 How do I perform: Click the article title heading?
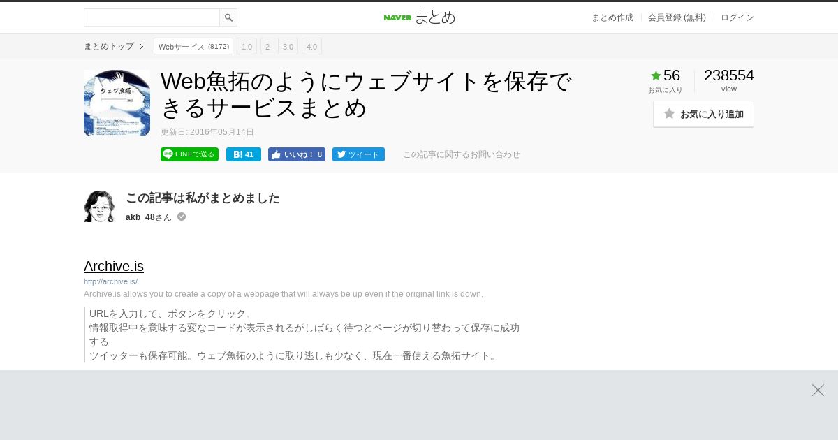click(x=367, y=94)
